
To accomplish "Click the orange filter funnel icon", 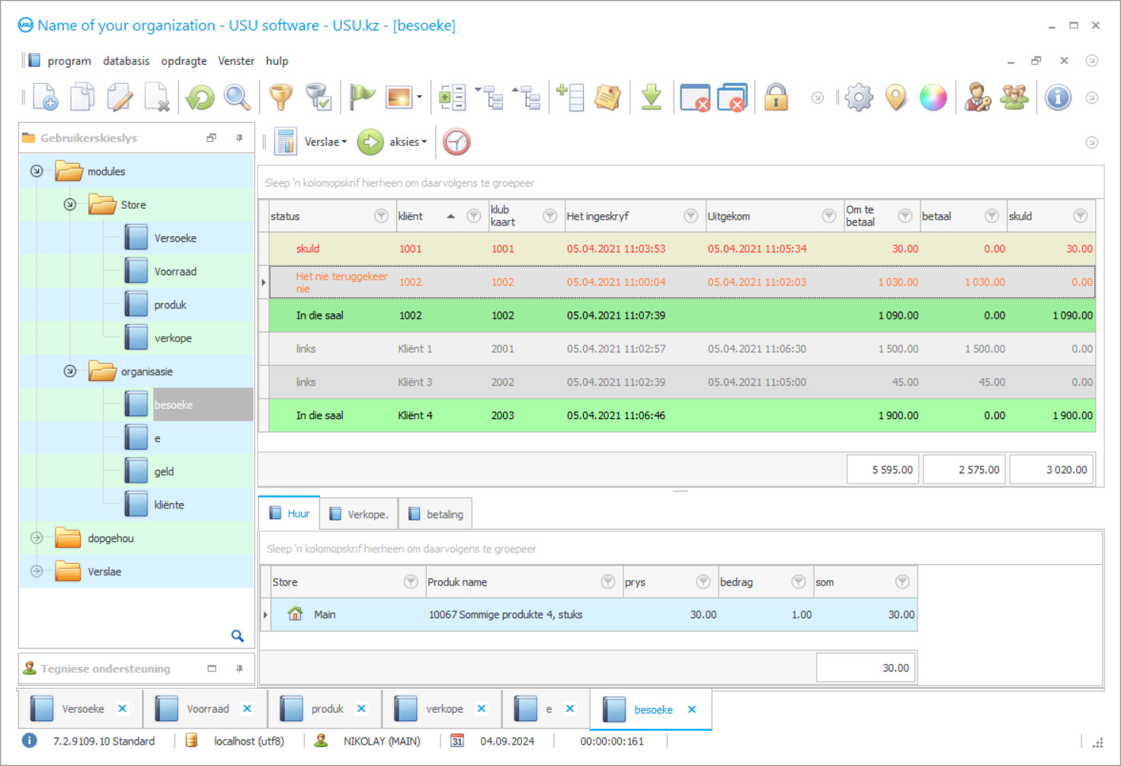I will pos(281,98).
